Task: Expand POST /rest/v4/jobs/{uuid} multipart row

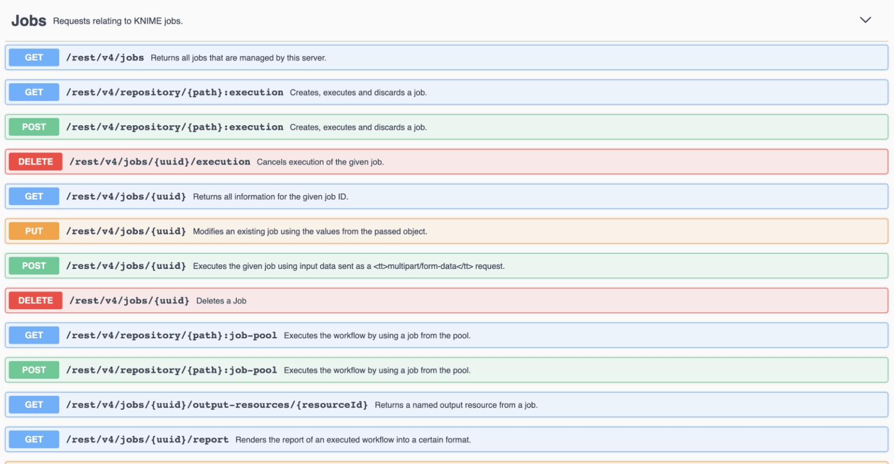Action: 446,265
